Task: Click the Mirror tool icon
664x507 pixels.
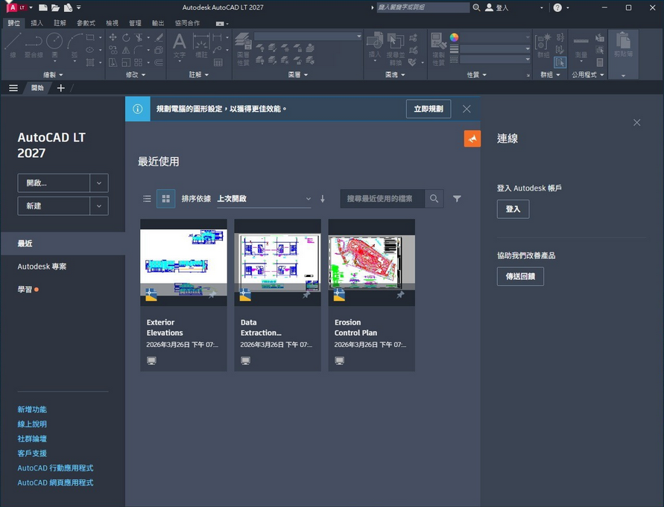Action: click(x=126, y=50)
